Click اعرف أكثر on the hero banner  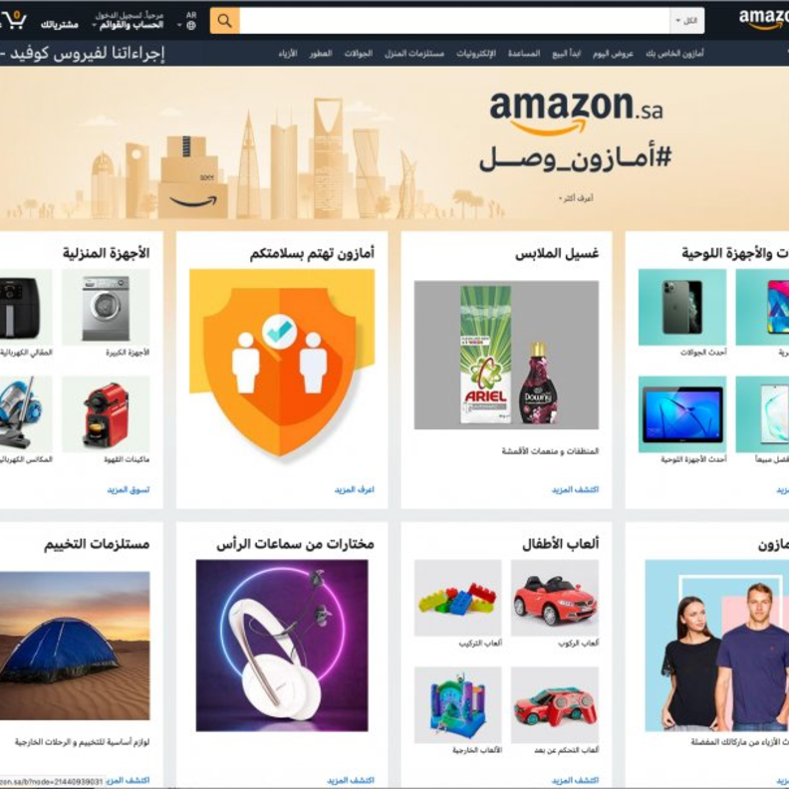[x=576, y=198]
